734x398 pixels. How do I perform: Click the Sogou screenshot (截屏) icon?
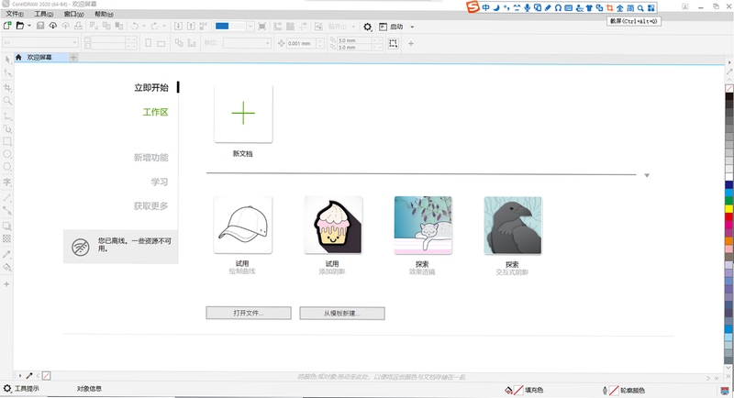609,8
